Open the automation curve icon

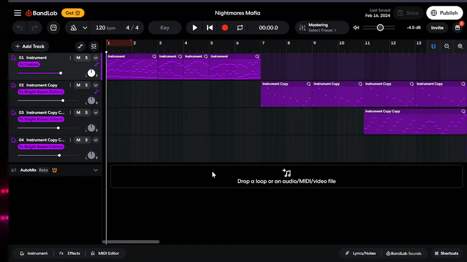click(80, 46)
